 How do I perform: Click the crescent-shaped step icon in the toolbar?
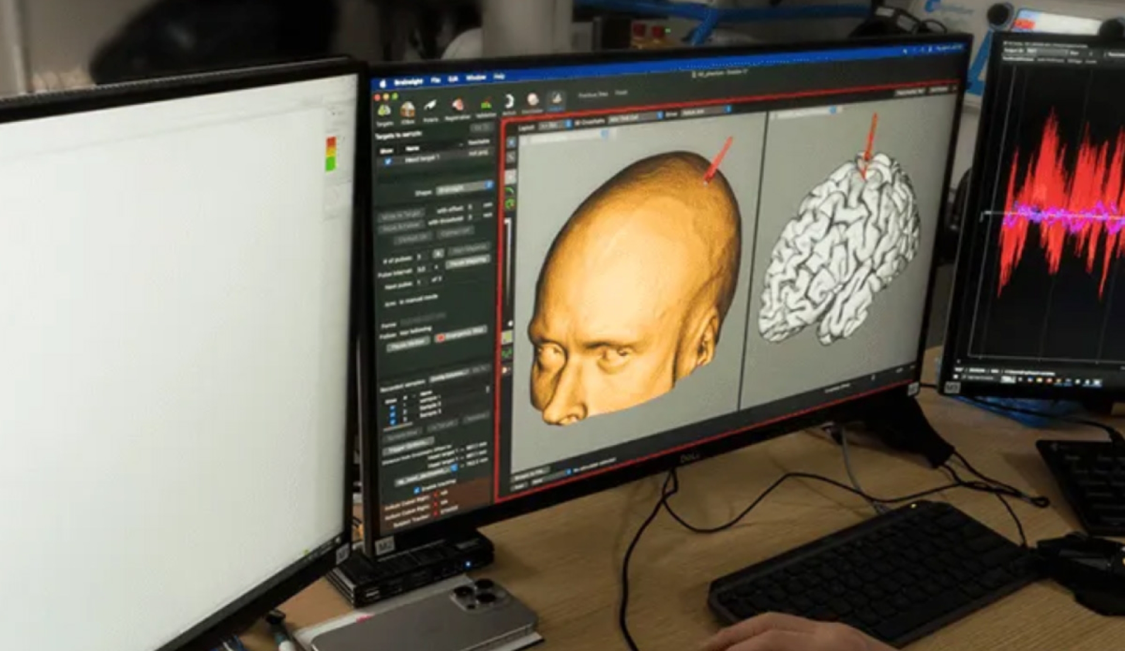pos(508,103)
